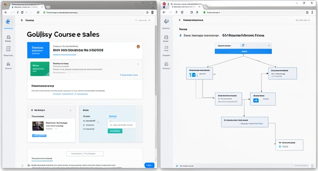The width and height of the screenshot is (318, 171).
Task: Open the third sidebar icon in left window
Action: pyautogui.click(x=8, y=48)
